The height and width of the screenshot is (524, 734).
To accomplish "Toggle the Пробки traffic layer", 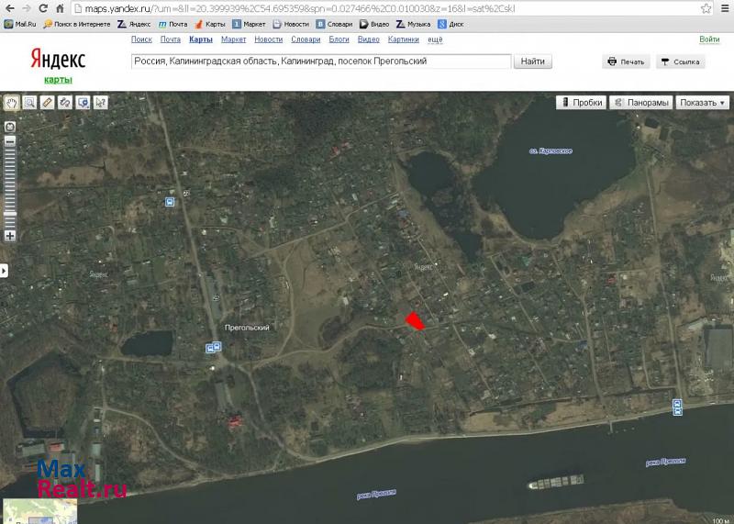I will pyautogui.click(x=581, y=103).
